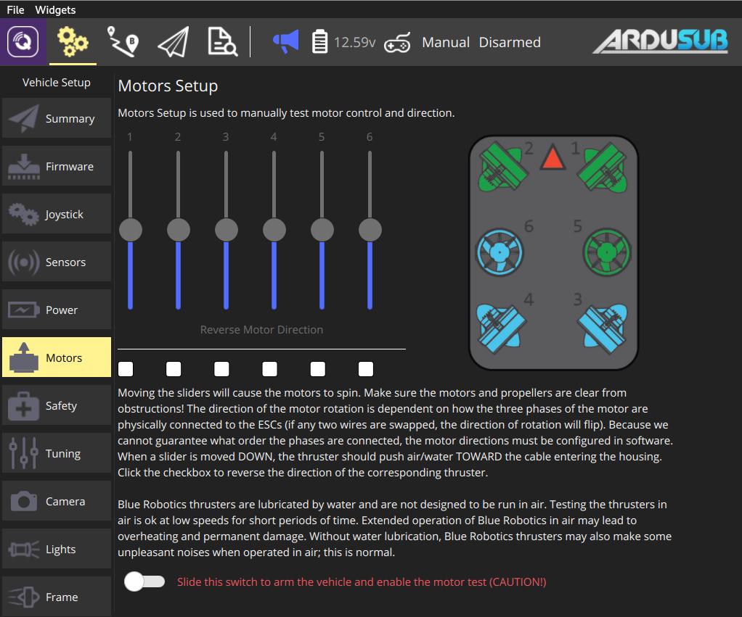Go to the Joystick setup page
Screen dimensions: 742x617
57,215
